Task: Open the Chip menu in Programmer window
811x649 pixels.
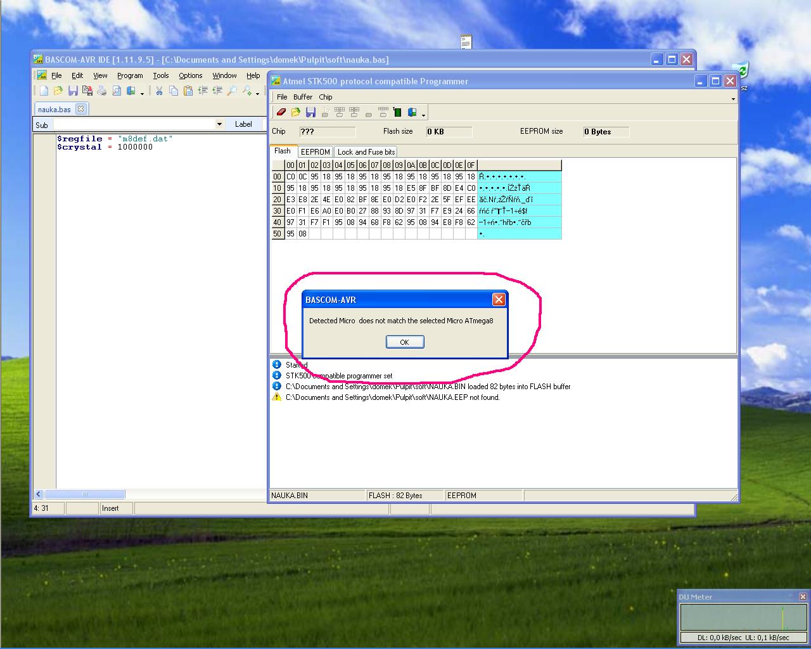Action: click(x=326, y=97)
